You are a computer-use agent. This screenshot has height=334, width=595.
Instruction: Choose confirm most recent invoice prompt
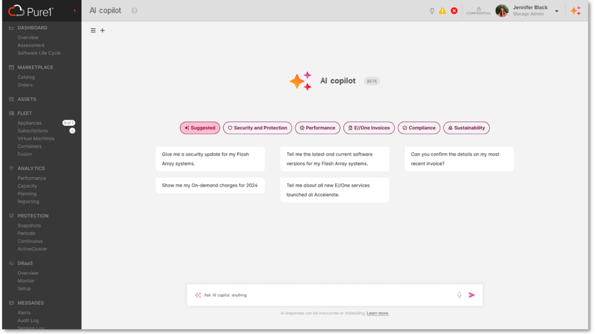pyautogui.click(x=459, y=159)
